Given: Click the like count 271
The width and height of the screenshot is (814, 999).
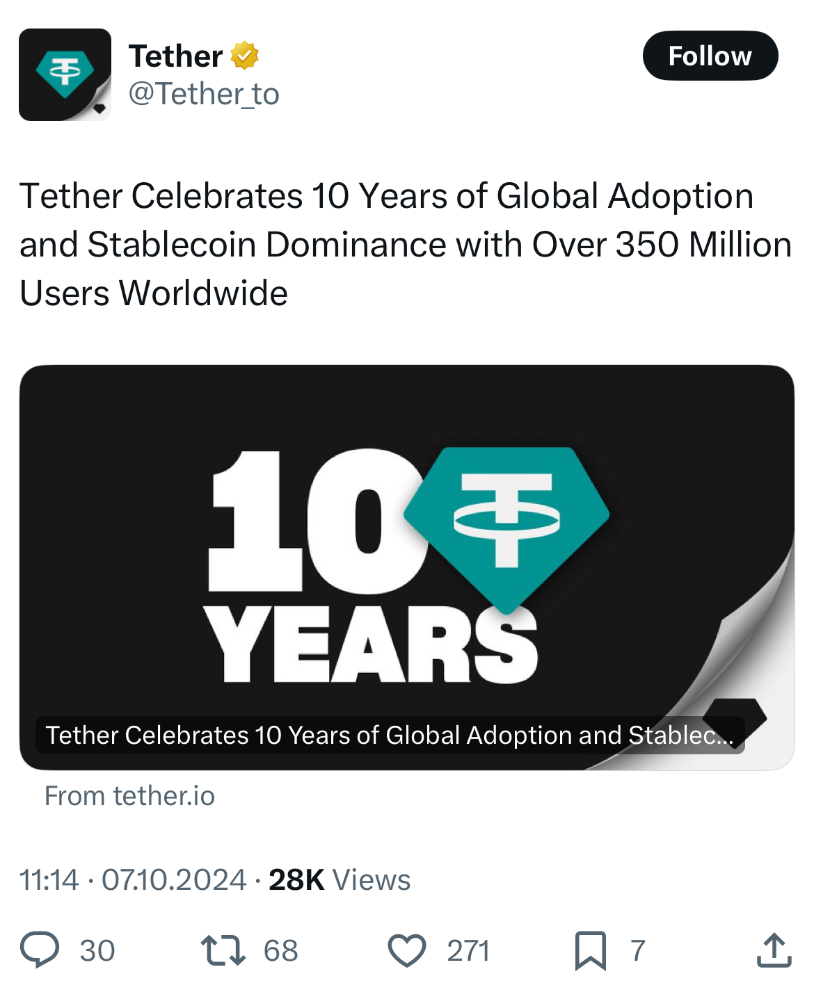Looking at the screenshot, I should pos(468,950).
